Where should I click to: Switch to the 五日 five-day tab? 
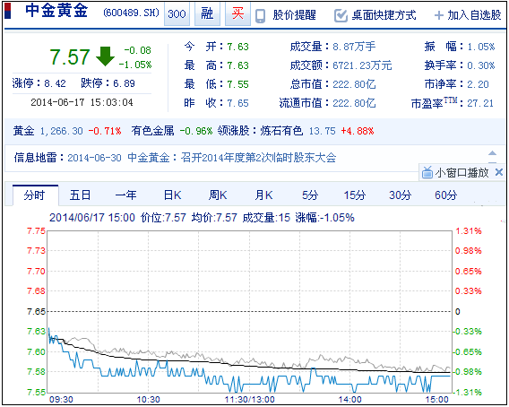click(80, 195)
